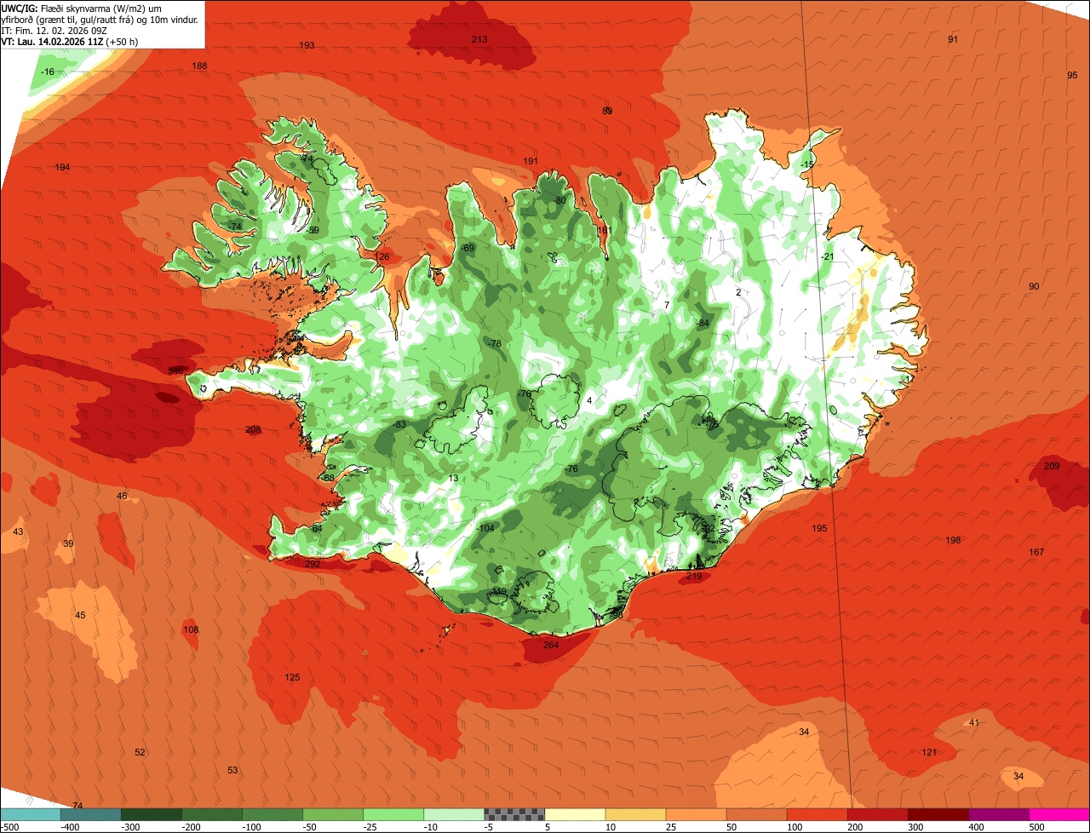The image size is (1090, 833).
Task: Click the magenta legend swatch right of 500
Action: (x=1059, y=814)
